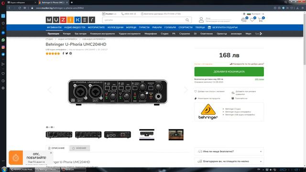
Task: Click the product five-star rating
Action: coord(53,54)
